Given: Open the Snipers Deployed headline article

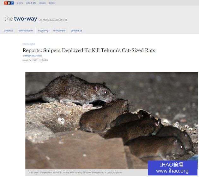Looking at the screenshot, I should point(89,50).
